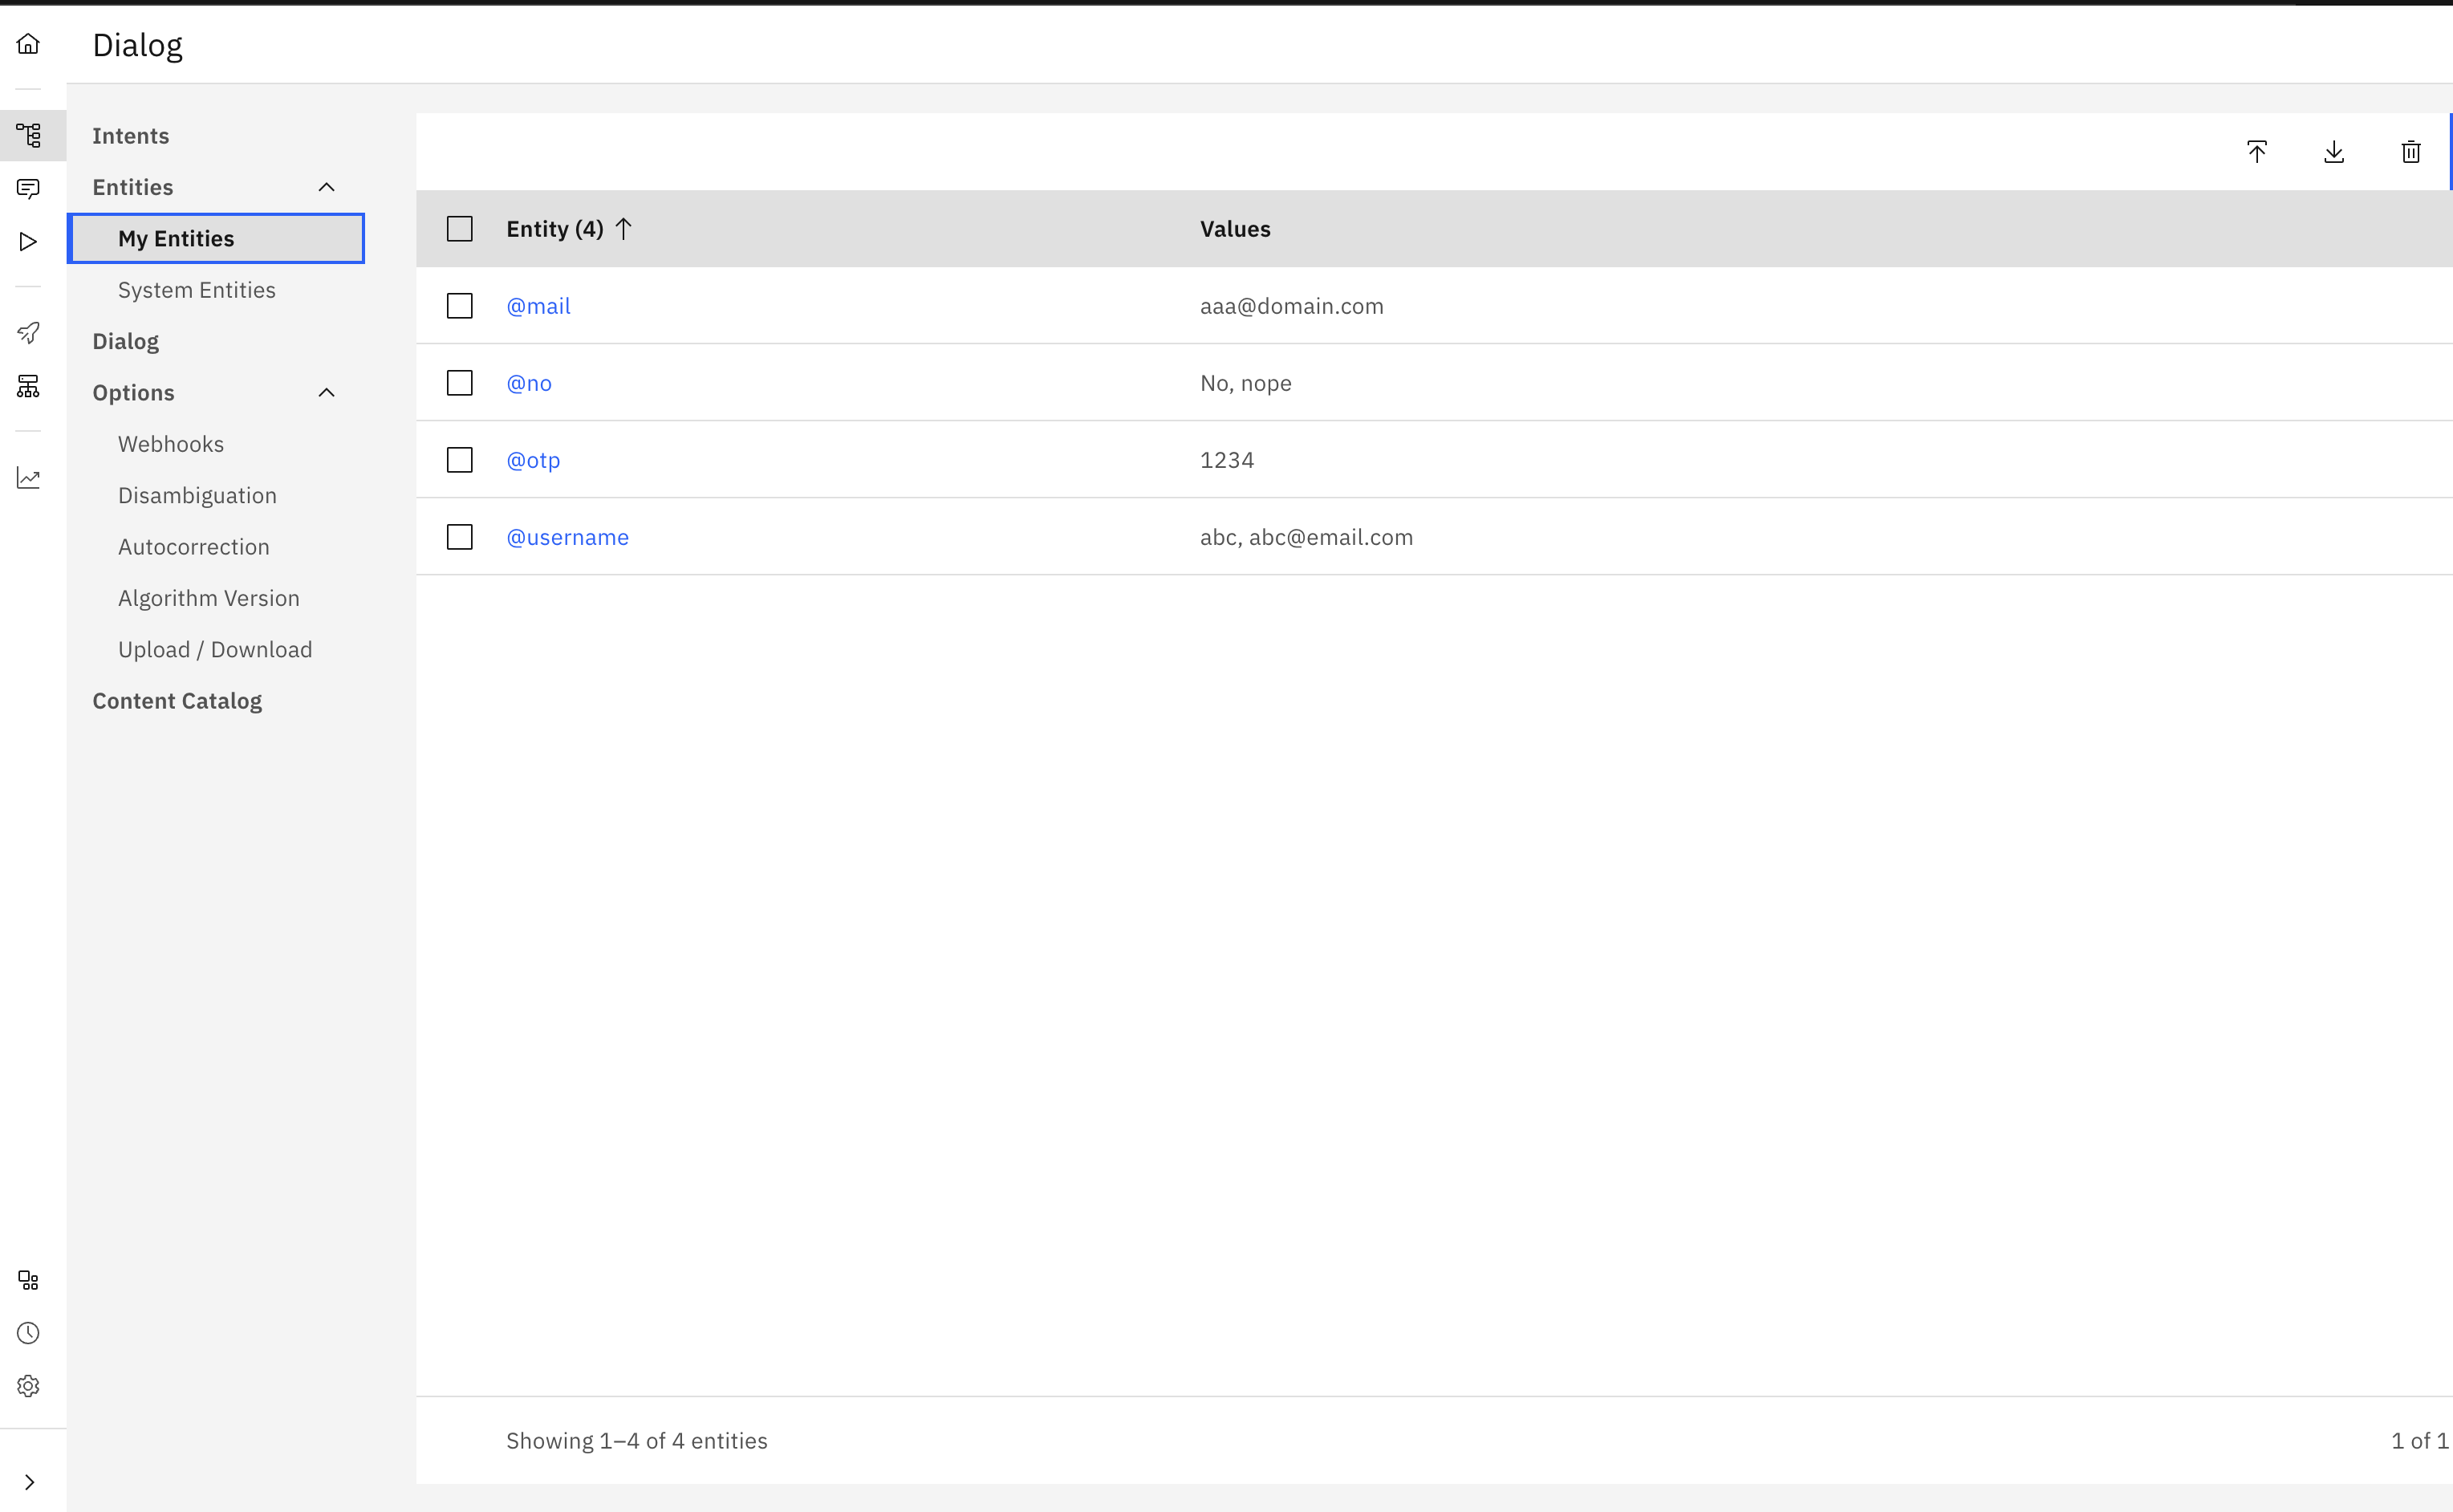
Task: Open the @no entity link
Action: 529,383
